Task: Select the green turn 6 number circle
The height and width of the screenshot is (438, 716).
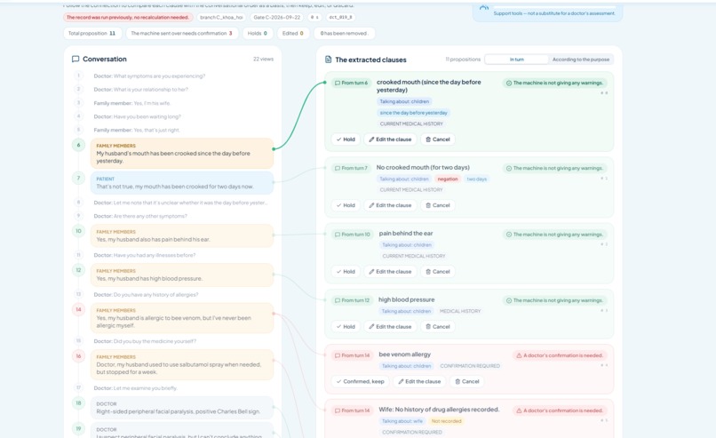Action: (78, 145)
